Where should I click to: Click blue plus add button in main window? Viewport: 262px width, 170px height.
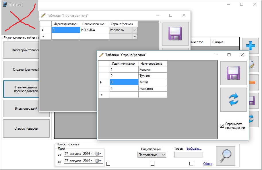tap(250, 46)
